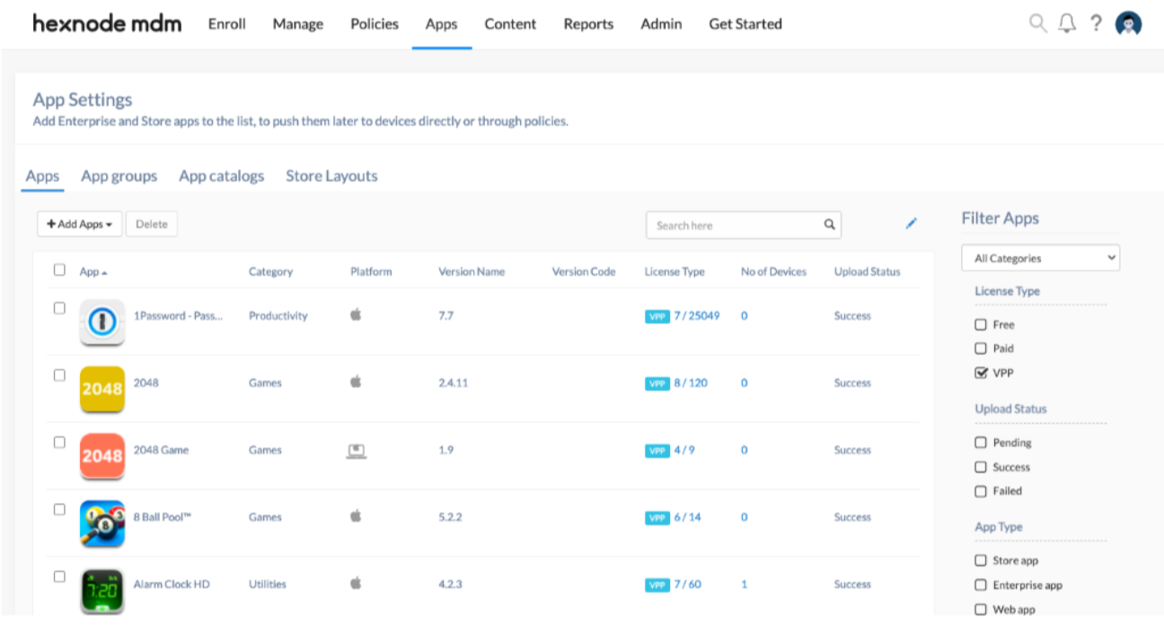The image size is (1164, 626).
Task: Select the Alarm Clock HD row checkbox
Action: pos(59,577)
